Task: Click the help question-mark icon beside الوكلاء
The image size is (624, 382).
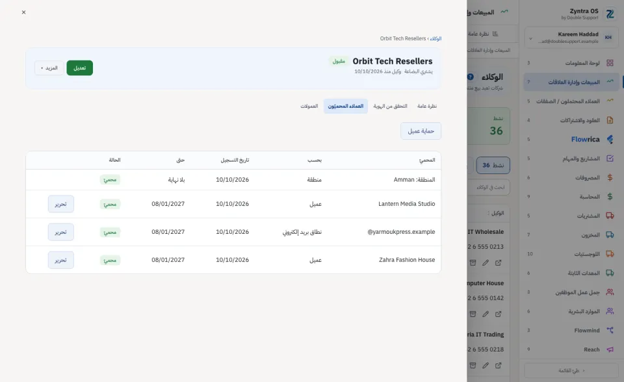Action: tap(471, 77)
